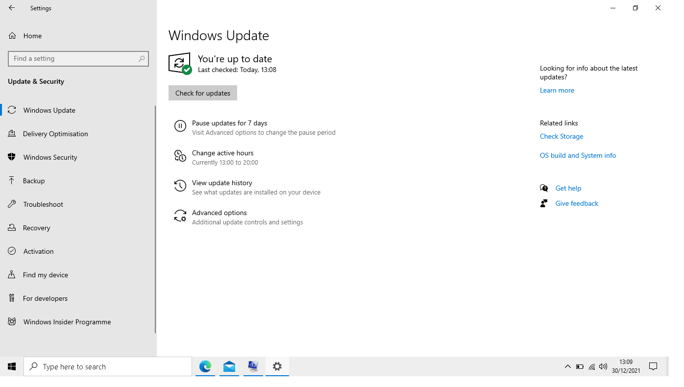
Task: Click the up-to-date status icon with green check
Action: tap(180, 64)
